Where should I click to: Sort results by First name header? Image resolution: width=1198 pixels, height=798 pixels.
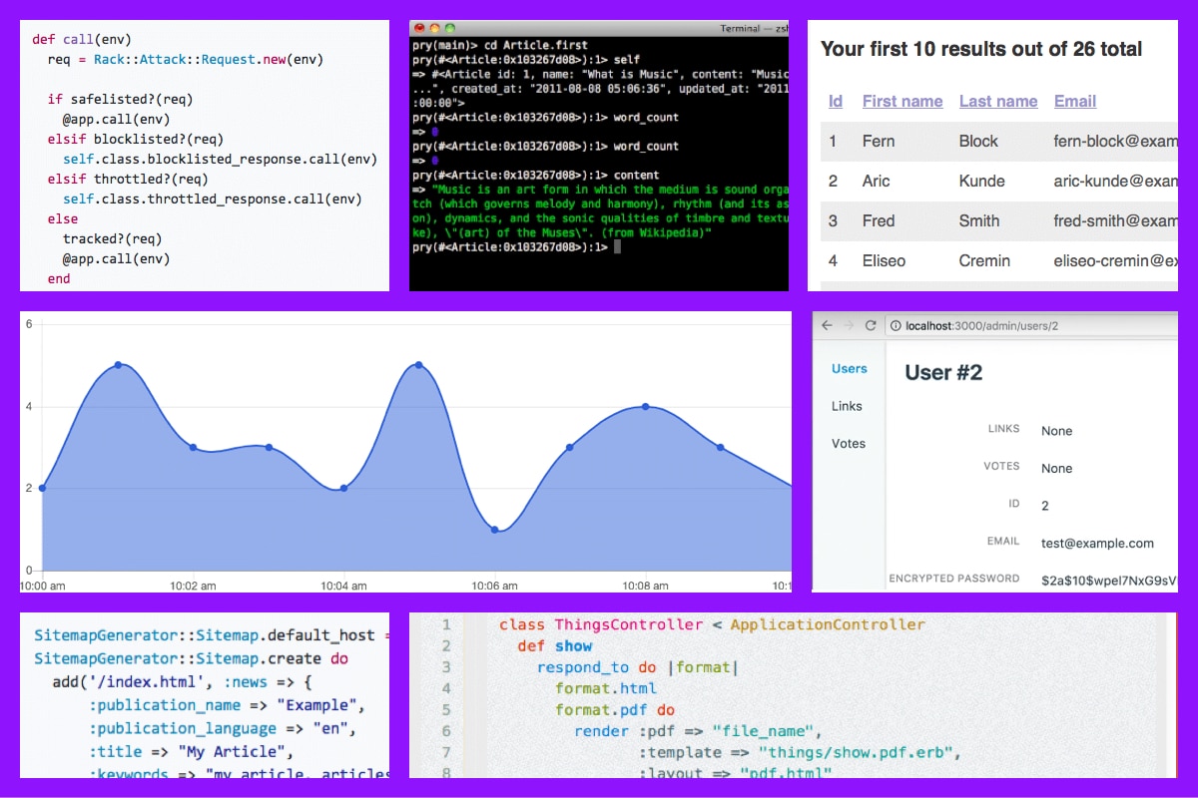click(902, 101)
